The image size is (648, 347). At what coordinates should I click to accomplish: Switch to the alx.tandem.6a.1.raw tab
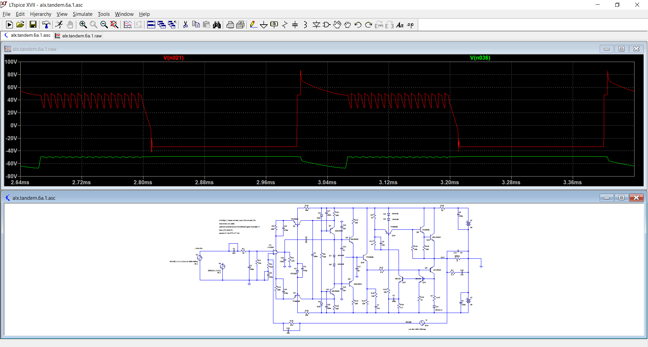click(x=78, y=36)
